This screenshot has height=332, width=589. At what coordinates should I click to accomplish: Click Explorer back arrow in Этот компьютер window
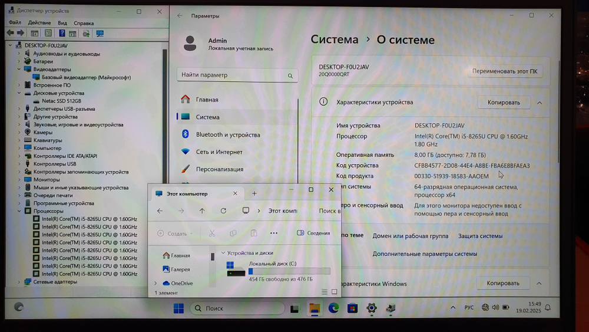click(x=160, y=211)
